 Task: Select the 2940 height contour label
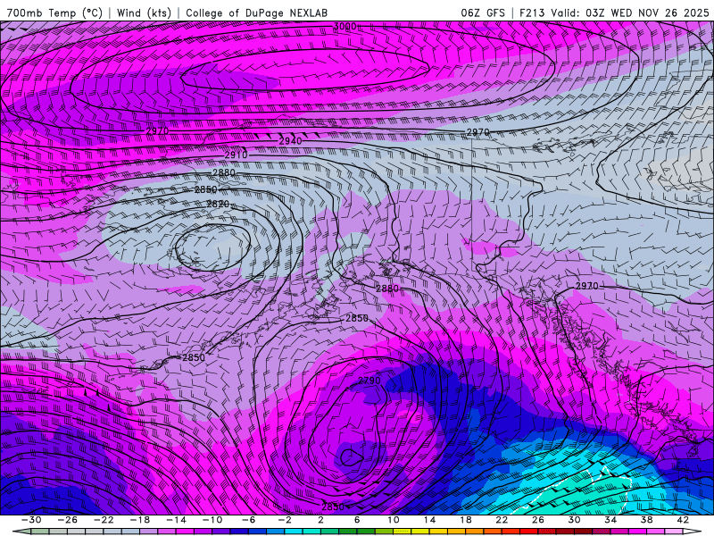[290, 141]
